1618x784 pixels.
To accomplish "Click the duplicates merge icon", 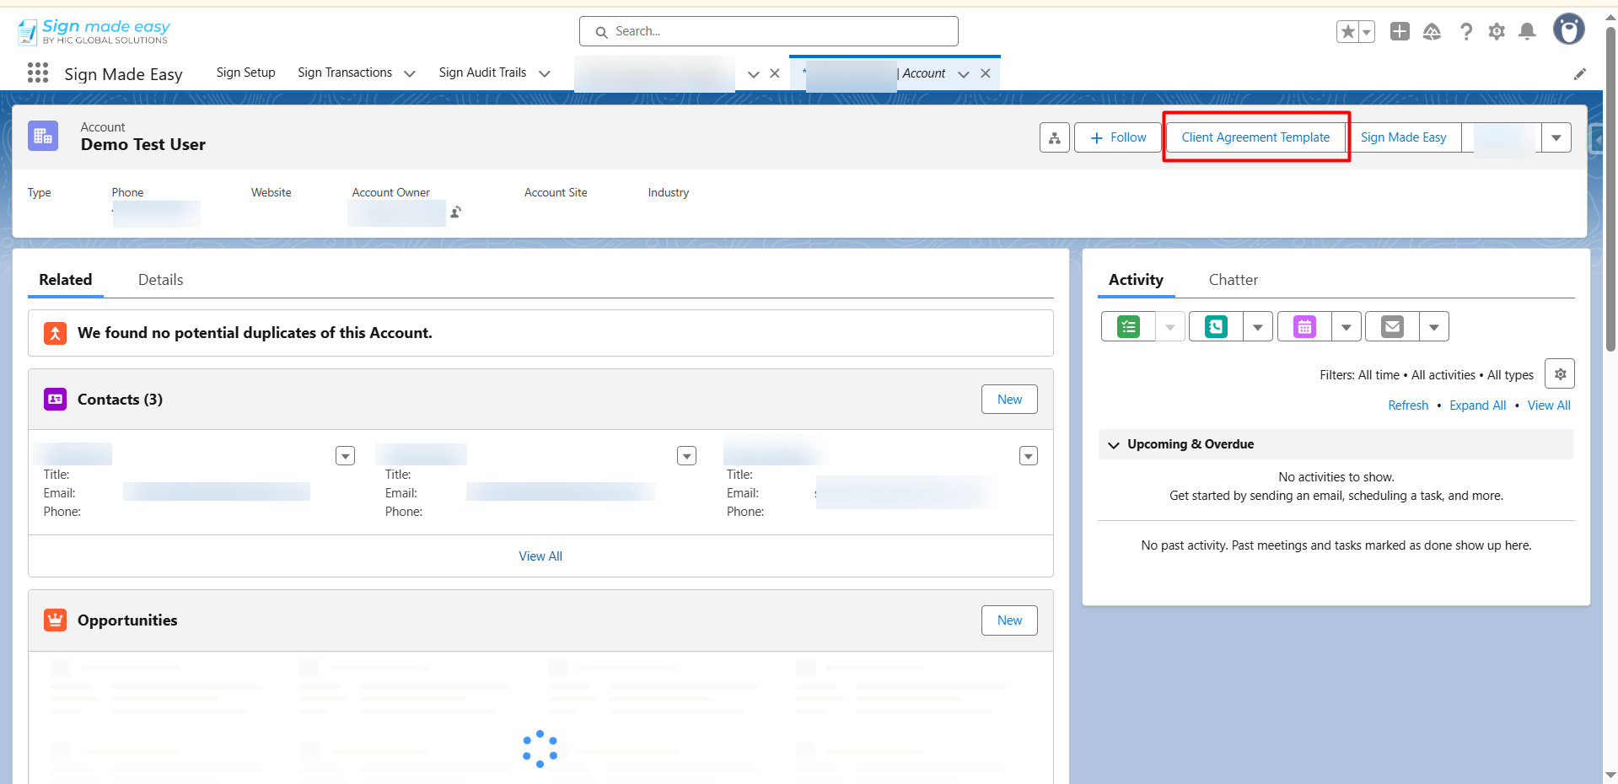I will pyautogui.click(x=55, y=333).
